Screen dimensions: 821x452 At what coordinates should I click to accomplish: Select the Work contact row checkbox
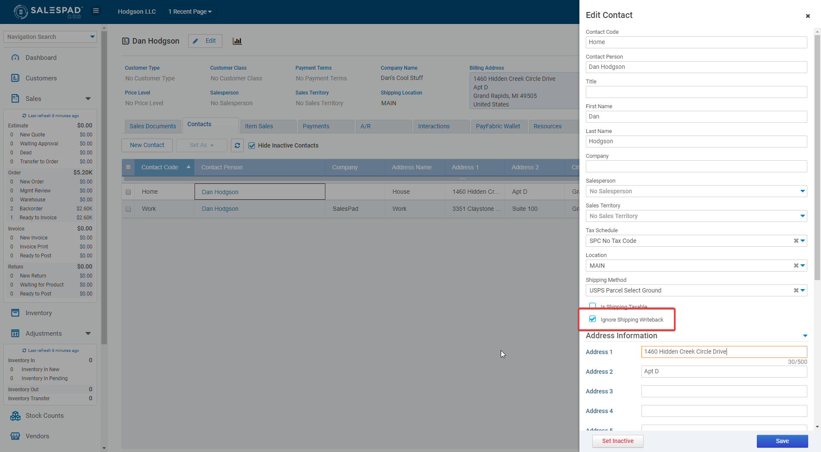point(128,209)
